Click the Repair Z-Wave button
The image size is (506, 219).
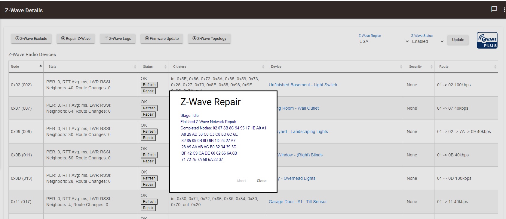pyautogui.click(x=76, y=39)
